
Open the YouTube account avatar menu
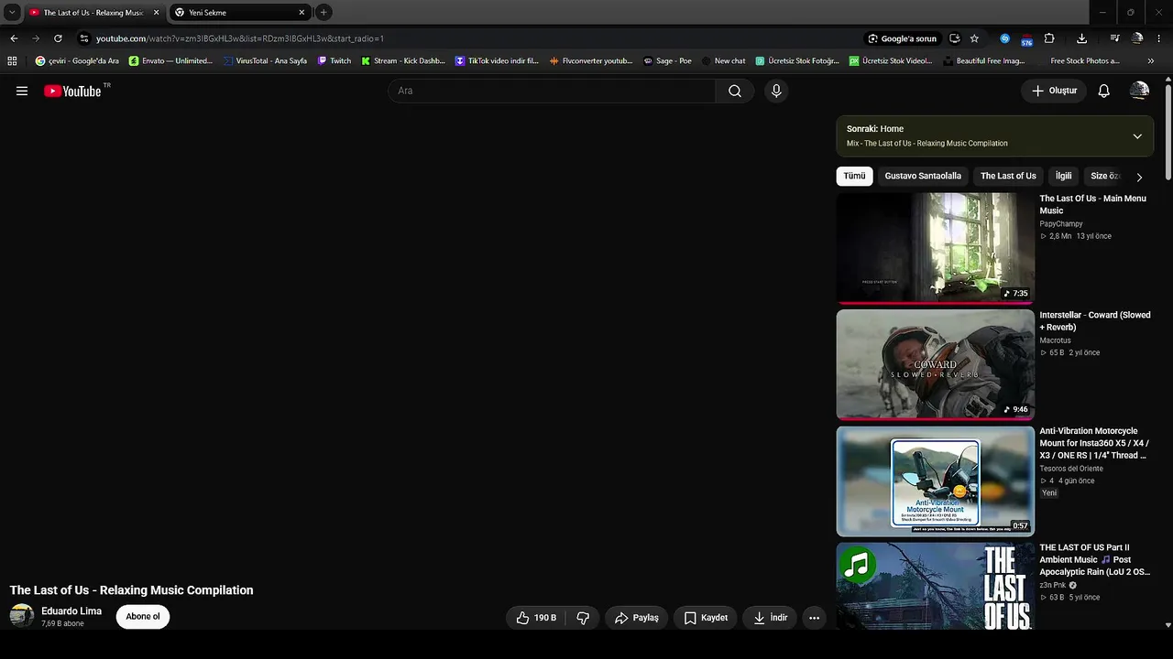(x=1139, y=91)
